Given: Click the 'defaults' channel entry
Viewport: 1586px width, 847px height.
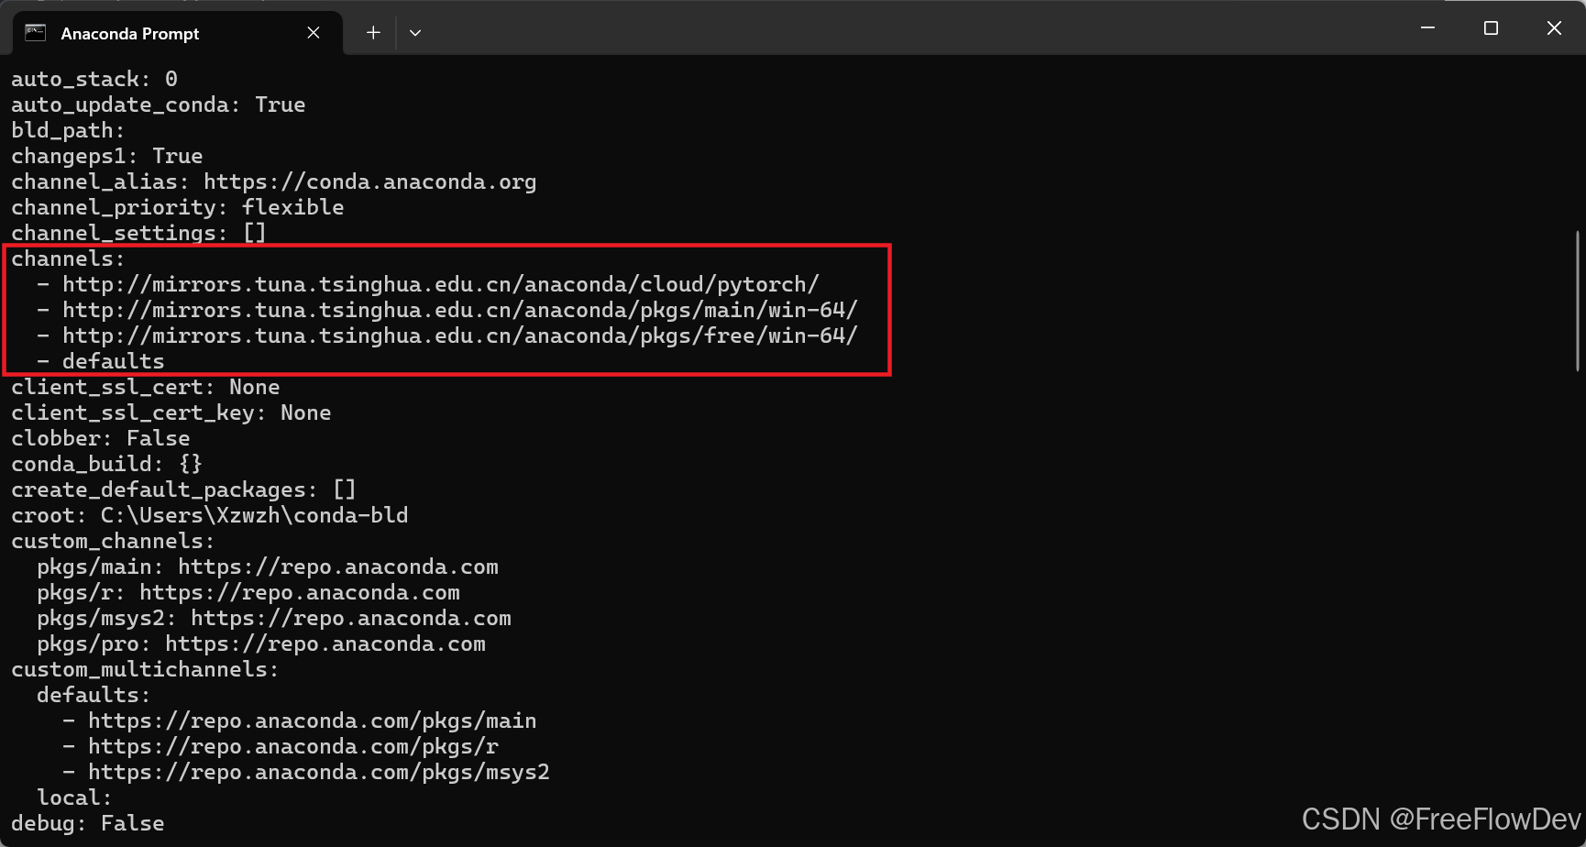Looking at the screenshot, I should tap(114, 361).
